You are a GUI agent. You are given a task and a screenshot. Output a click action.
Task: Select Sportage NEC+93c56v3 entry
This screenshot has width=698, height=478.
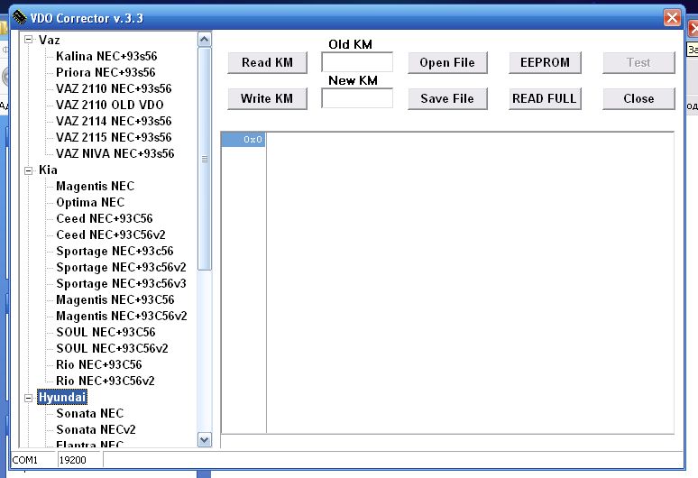click(121, 283)
